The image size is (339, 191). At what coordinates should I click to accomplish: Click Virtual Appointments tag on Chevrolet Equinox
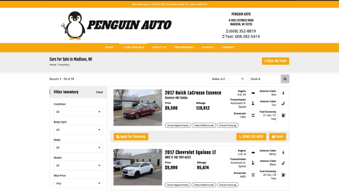178,185
